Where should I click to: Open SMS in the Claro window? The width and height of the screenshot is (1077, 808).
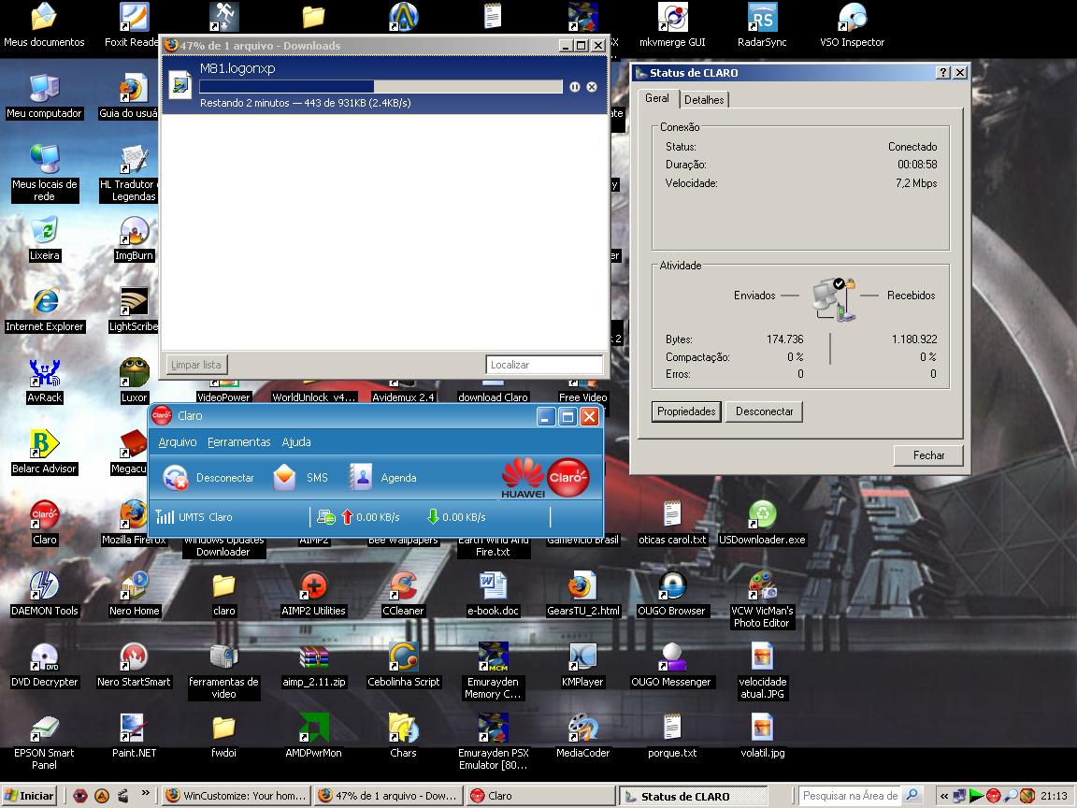pos(300,478)
